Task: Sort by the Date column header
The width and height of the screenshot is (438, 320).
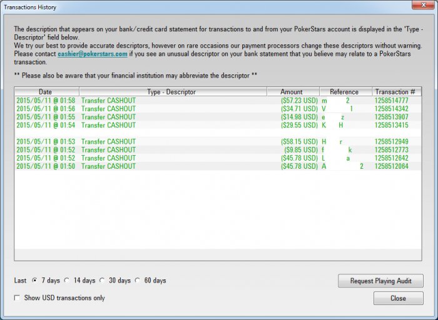Action: tap(47, 92)
